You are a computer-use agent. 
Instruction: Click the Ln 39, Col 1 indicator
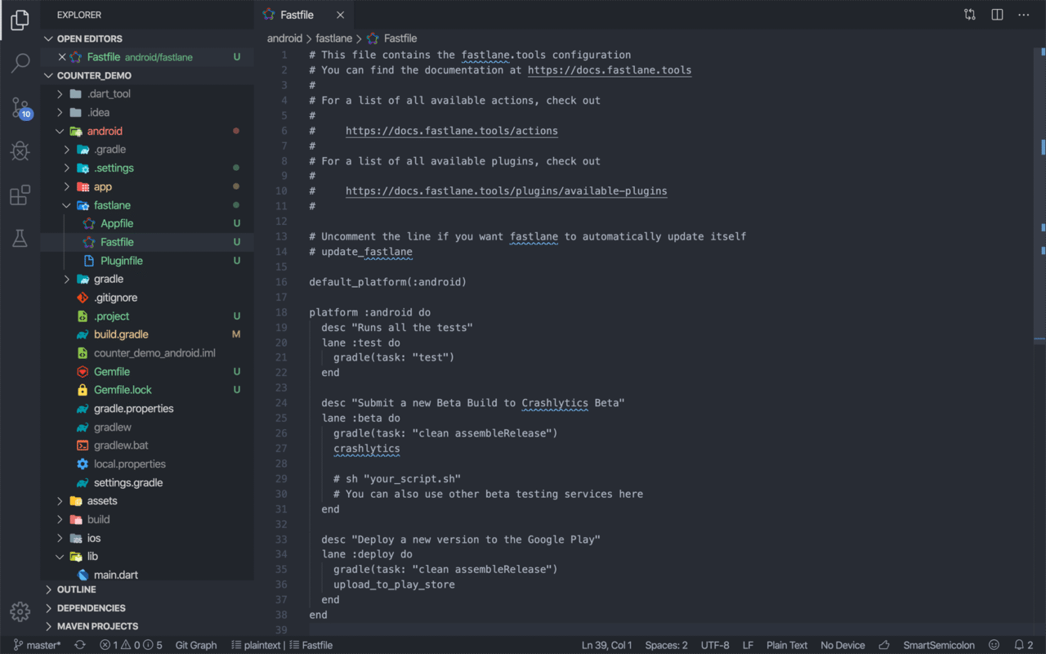pyautogui.click(x=607, y=645)
